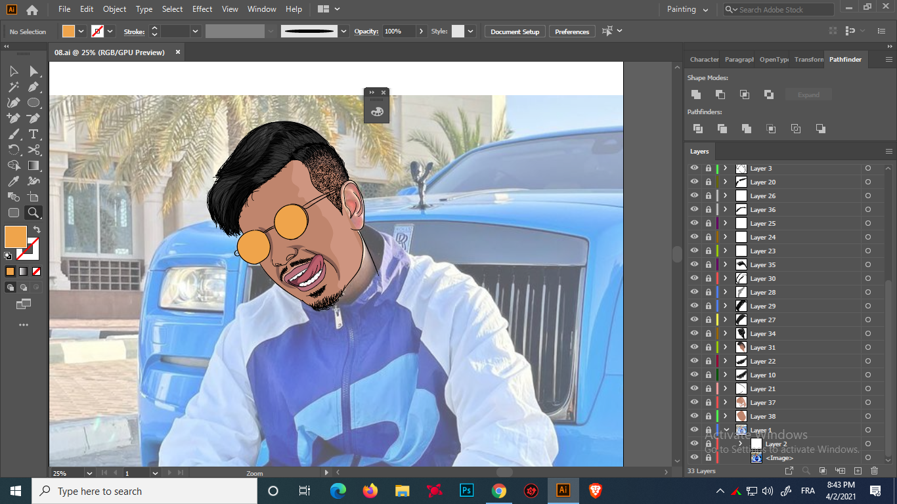Toggle visibility of Layer 38
Screen dimensions: 897x504
point(694,416)
